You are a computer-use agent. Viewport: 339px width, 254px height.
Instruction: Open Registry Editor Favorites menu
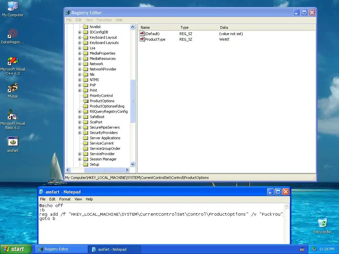104,20
